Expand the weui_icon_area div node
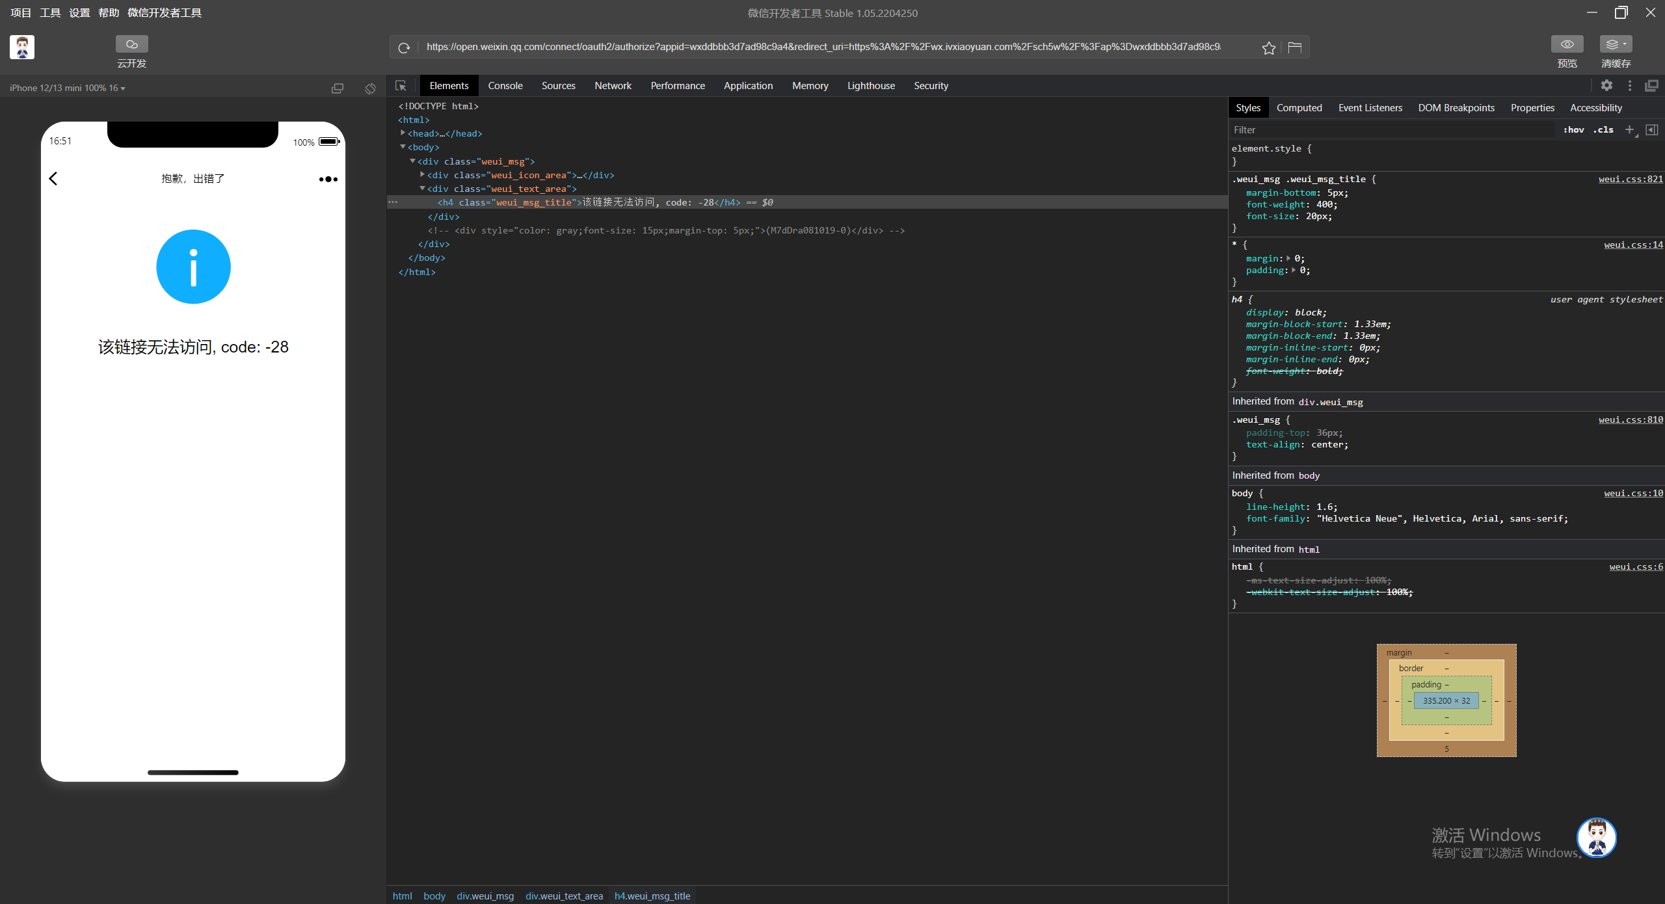Image resolution: width=1665 pixels, height=904 pixels. [423, 175]
